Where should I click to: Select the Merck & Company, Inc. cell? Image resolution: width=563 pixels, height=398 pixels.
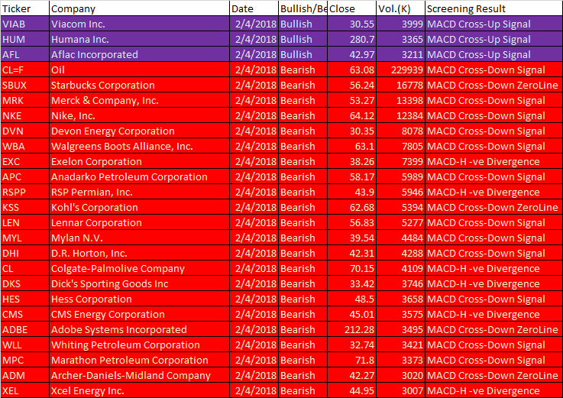139,100
